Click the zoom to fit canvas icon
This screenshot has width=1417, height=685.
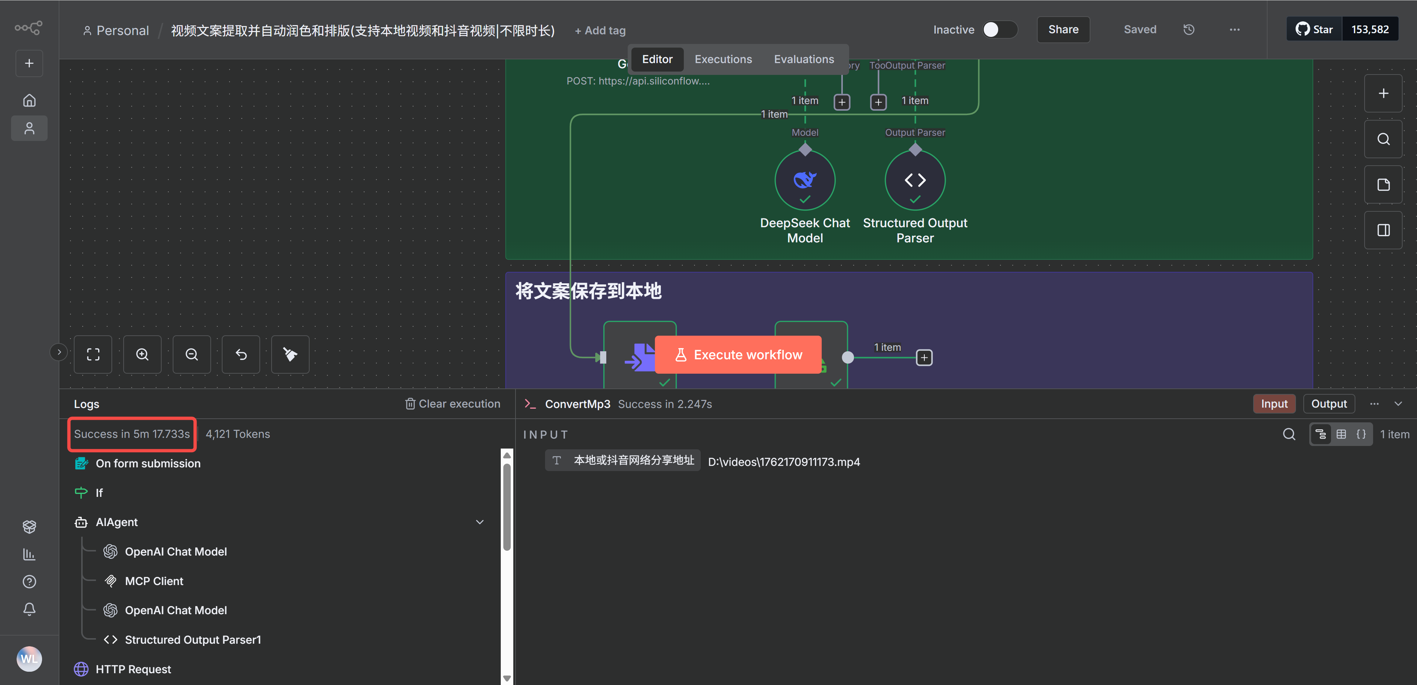(x=93, y=354)
